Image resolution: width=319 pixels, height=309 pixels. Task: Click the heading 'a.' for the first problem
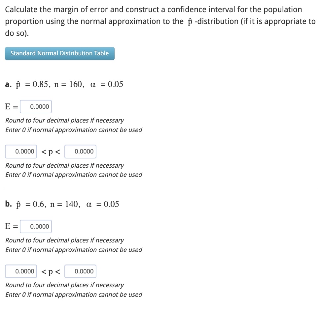[8, 84]
